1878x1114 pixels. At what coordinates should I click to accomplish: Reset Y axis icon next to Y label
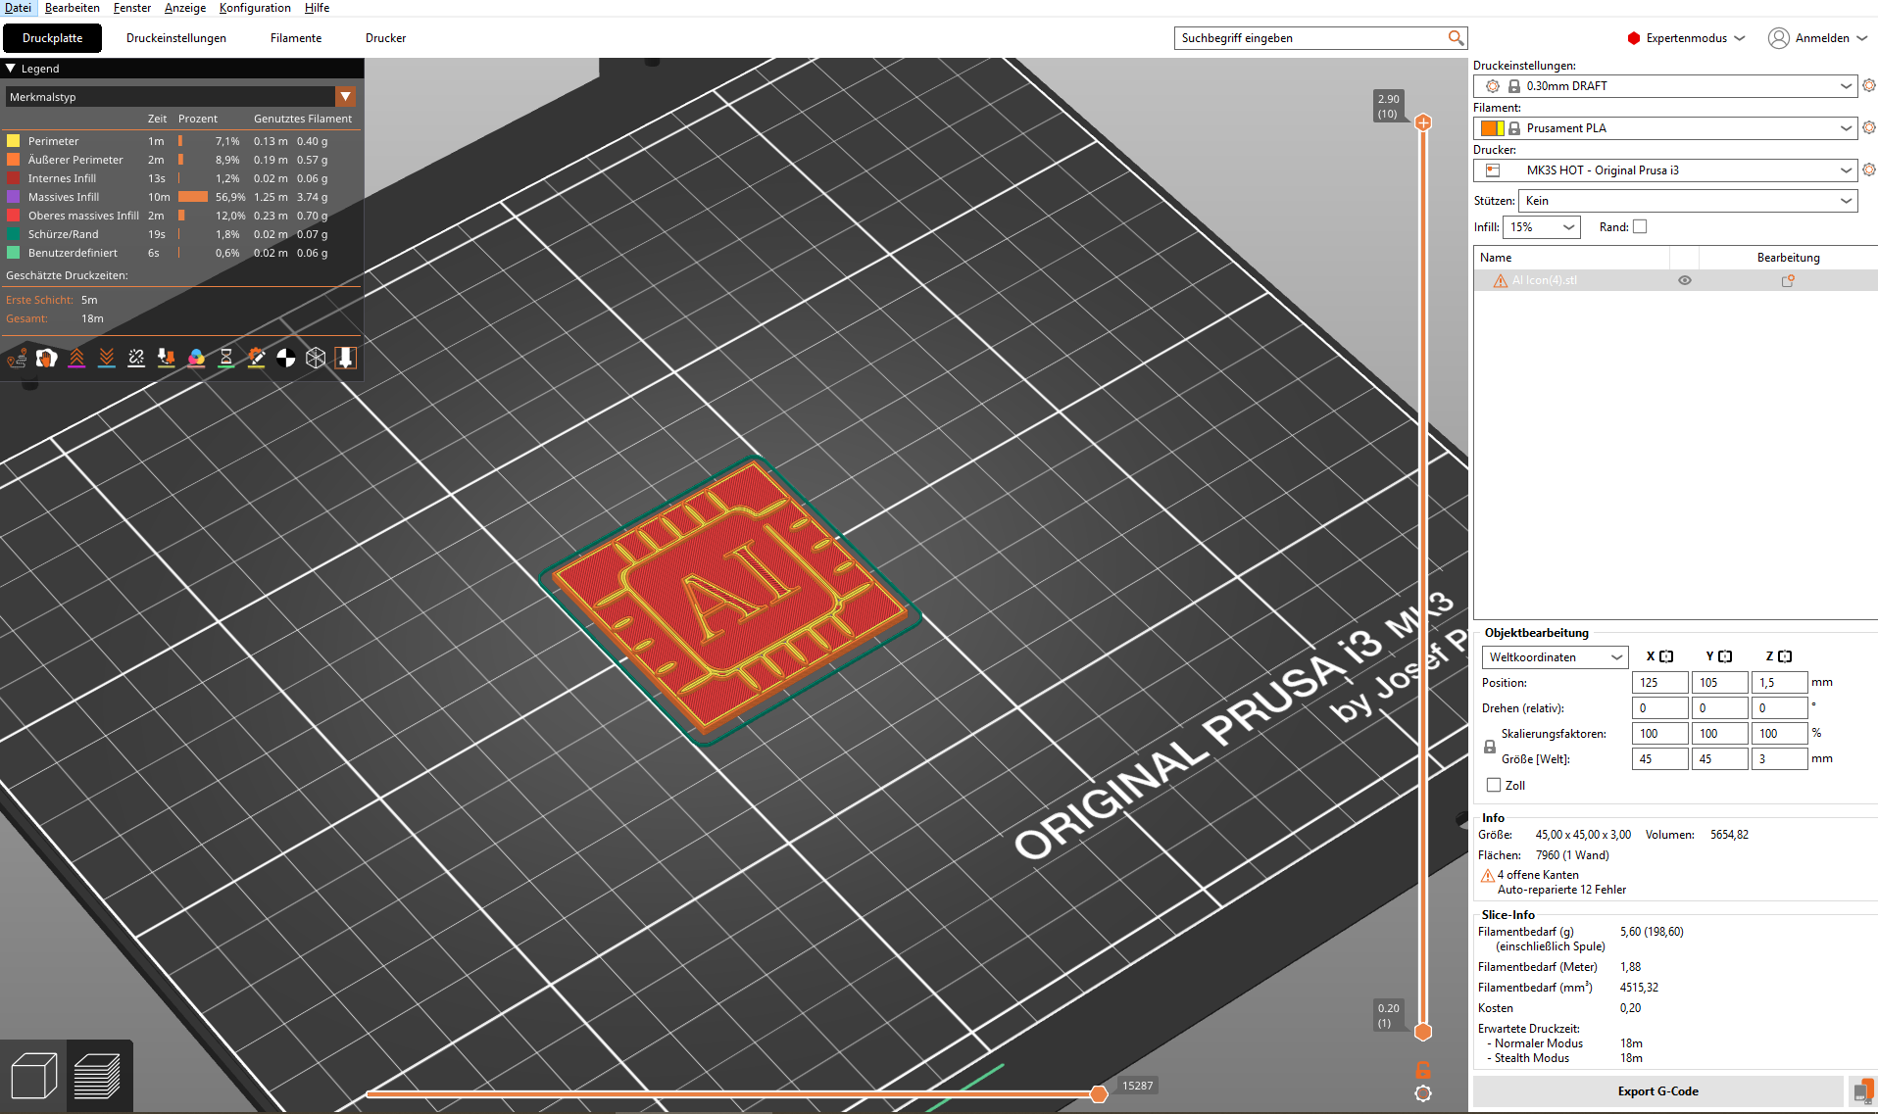tap(1725, 656)
